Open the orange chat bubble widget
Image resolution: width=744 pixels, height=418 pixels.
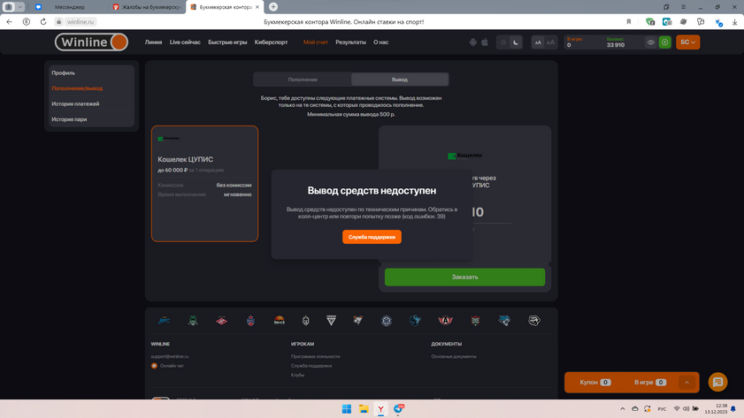point(717,382)
